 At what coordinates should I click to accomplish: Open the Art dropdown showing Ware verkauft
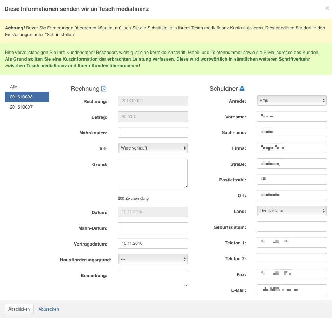pos(153,148)
